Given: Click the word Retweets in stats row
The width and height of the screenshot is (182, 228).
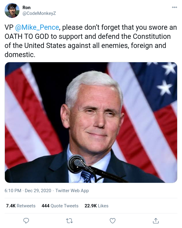Looking at the screenshot, I should (26, 206).
